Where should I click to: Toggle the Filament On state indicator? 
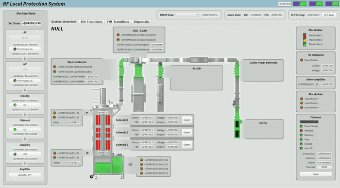25,129
